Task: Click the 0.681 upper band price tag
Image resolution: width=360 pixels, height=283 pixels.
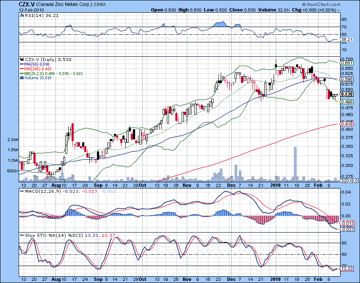Action: (x=347, y=63)
